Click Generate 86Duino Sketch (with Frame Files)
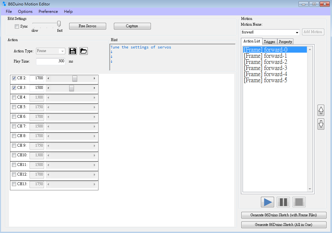Image resolution: width=332 pixels, height=233 pixels. click(283, 215)
